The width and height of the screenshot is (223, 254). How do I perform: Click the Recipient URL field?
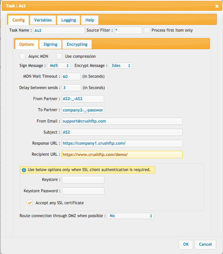point(122,154)
